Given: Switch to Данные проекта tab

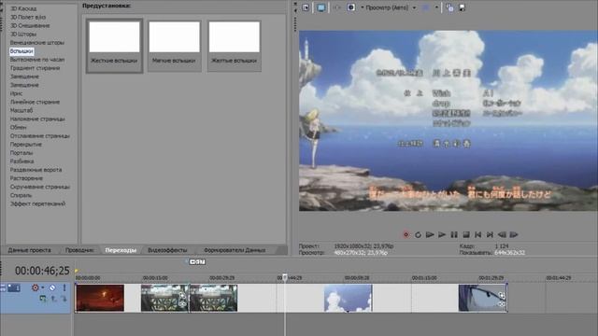Looking at the screenshot, I should pyautogui.click(x=29, y=250).
